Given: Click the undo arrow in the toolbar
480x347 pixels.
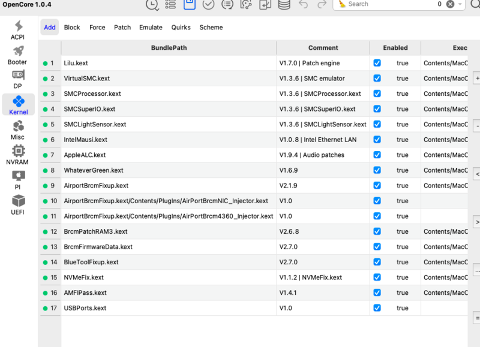Looking at the screenshot, I should (x=303, y=4).
